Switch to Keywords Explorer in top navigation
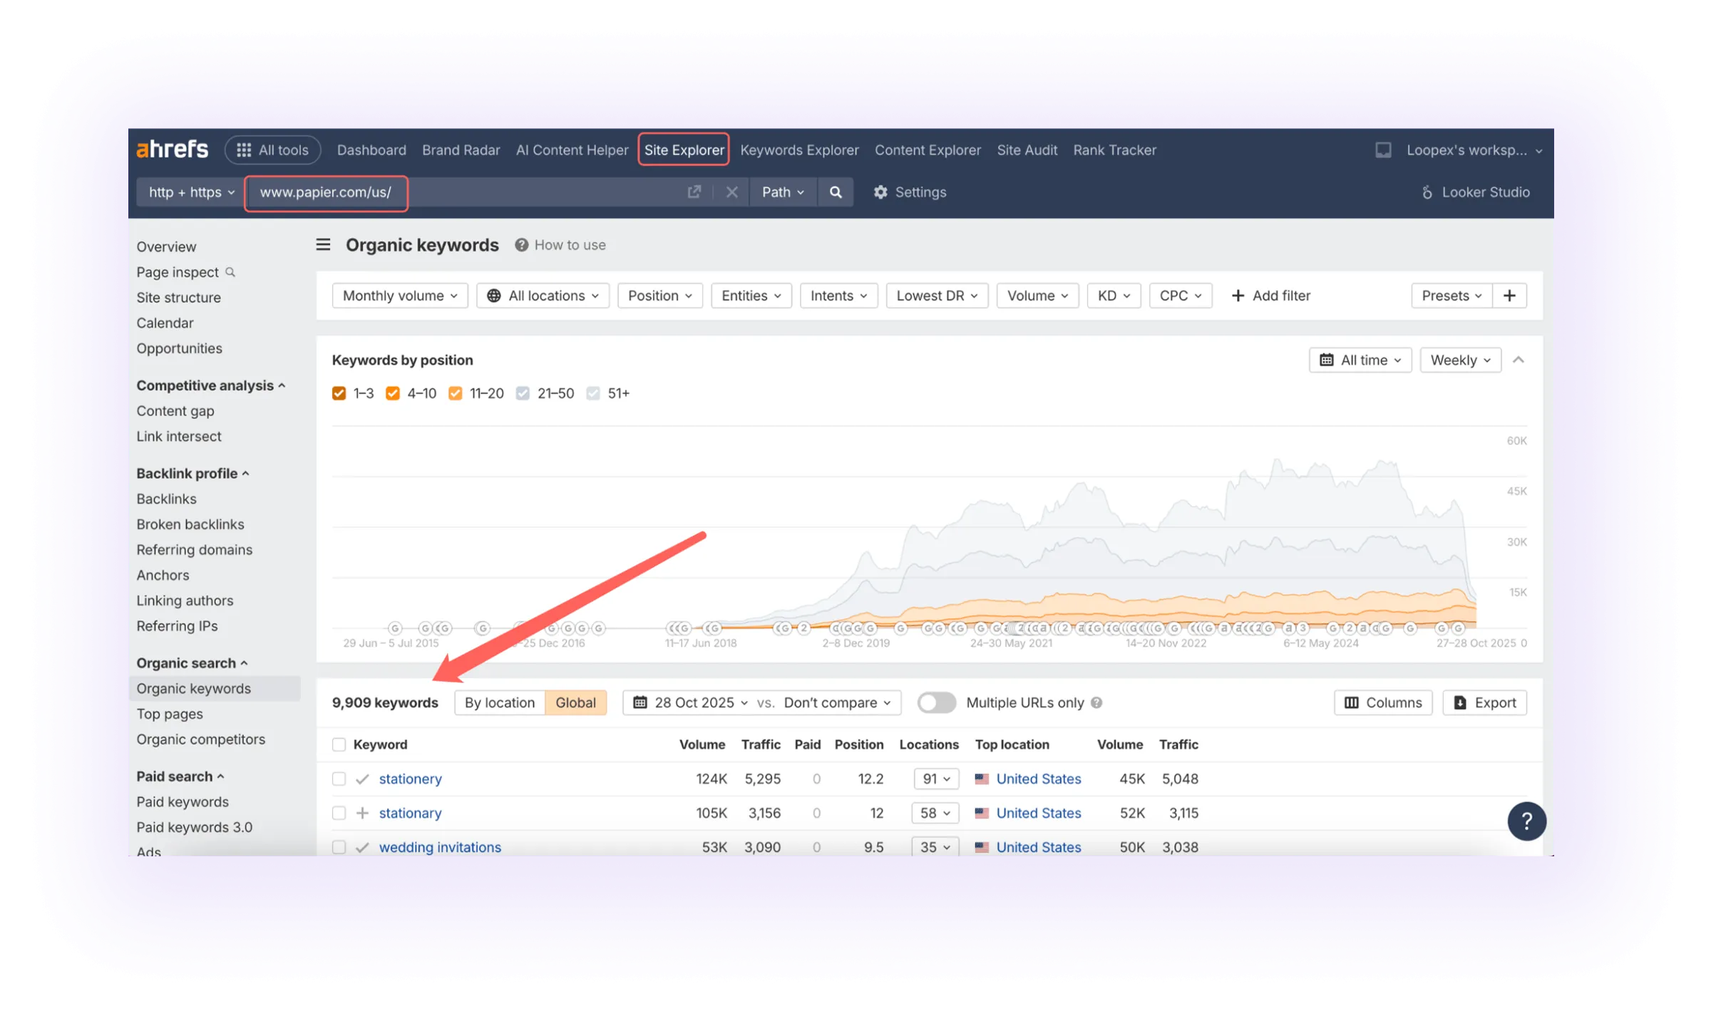Image resolution: width=1711 pixels, height=1013 pixels. coord(799,150)
